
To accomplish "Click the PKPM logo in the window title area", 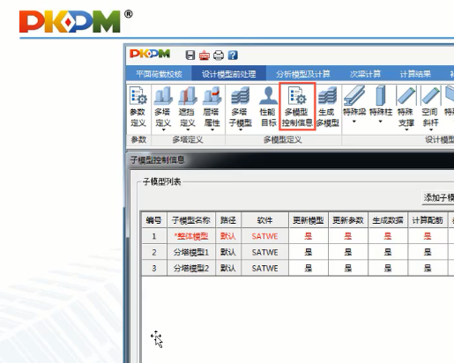I will [x=150, y=54].
